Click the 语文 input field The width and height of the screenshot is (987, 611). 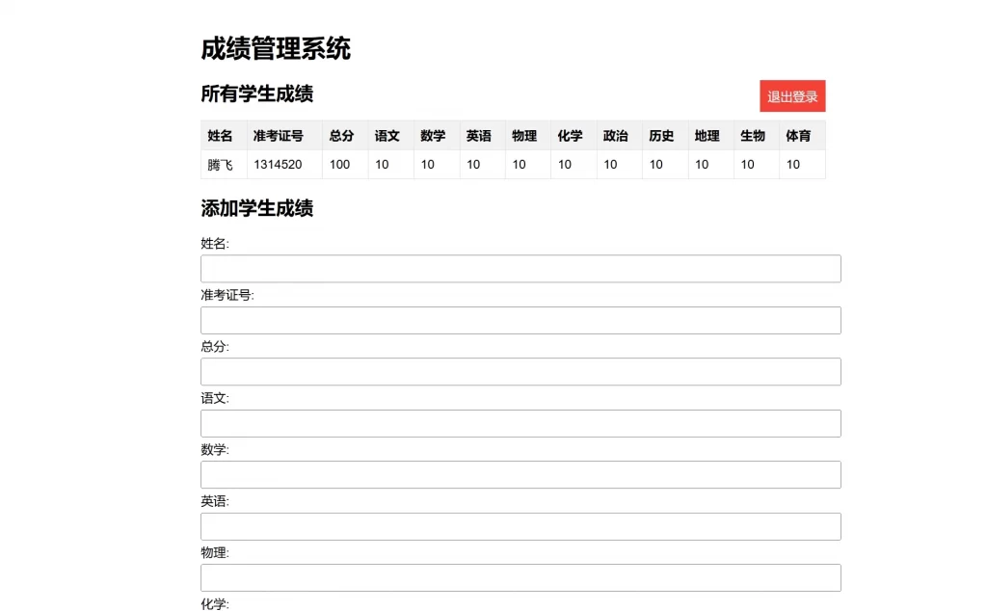coord(520,423)
